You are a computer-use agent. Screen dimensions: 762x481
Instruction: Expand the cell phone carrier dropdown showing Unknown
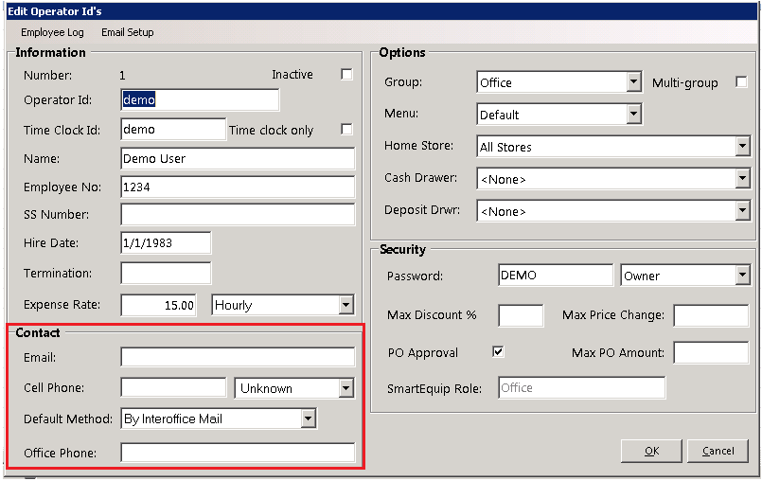point(346,388)
